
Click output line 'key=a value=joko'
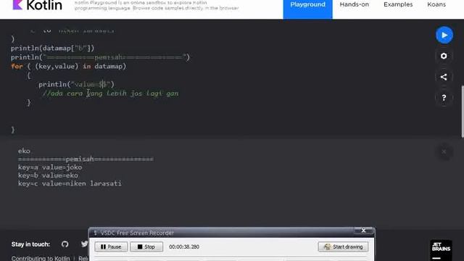50,167
